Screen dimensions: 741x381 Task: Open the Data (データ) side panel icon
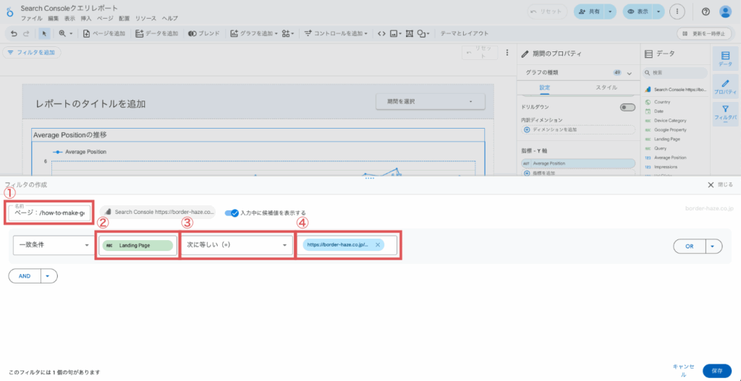click(x=725, y=59)
